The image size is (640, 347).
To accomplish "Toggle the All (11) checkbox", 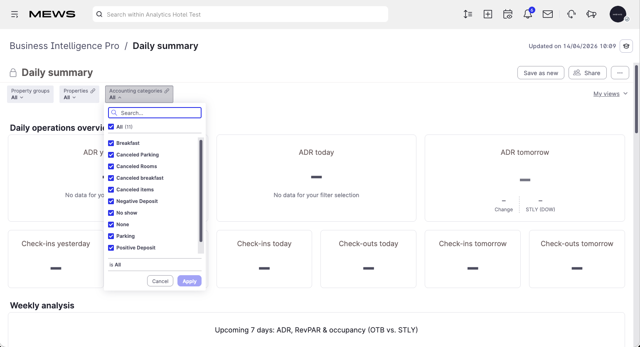I will click(111, 127).
